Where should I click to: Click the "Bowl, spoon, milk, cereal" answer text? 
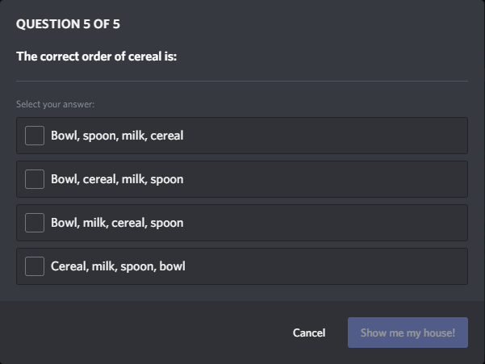pos(117,136)
